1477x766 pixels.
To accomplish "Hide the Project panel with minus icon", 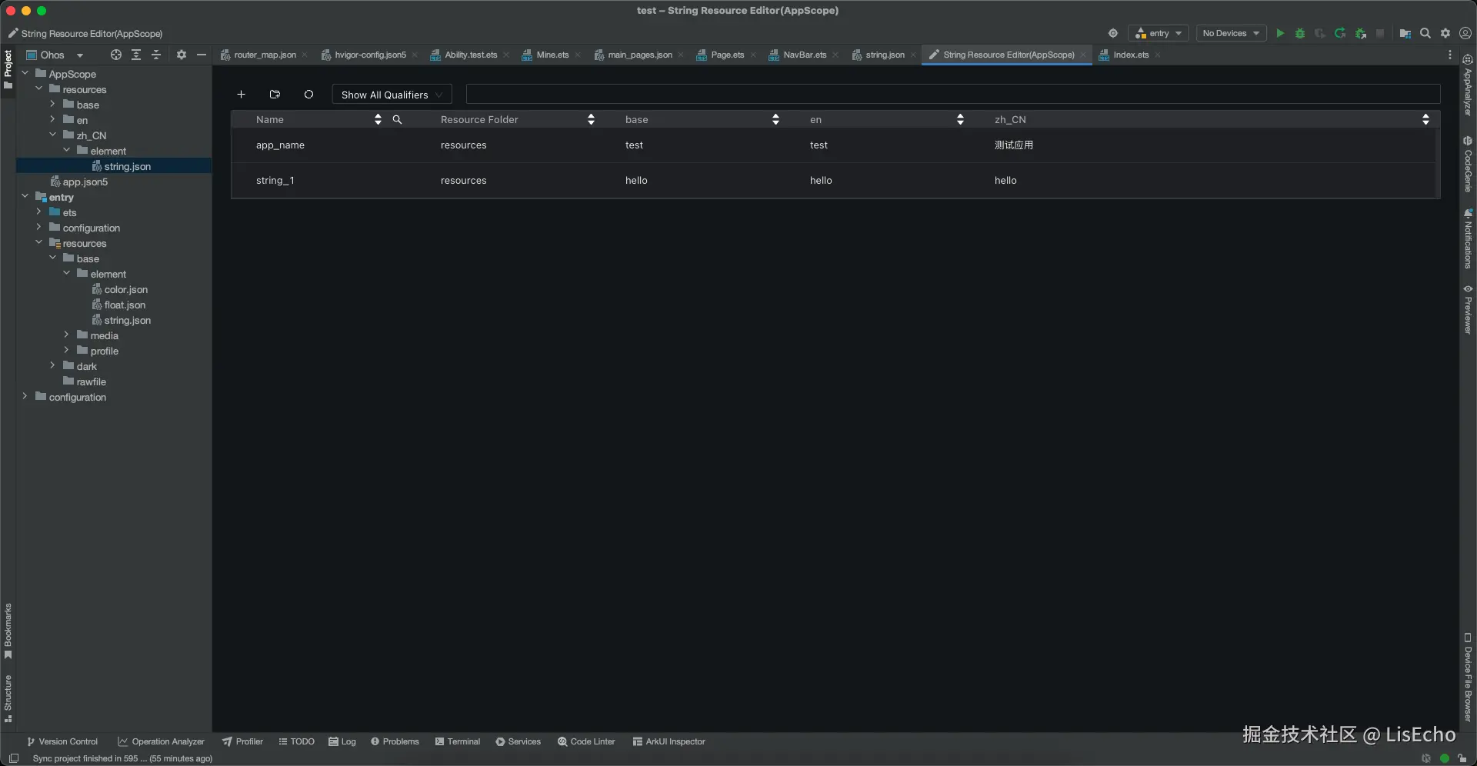I will (x=202, y=55).
